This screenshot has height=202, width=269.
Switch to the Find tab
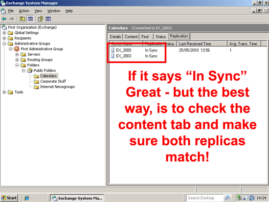tap(145, 37)
